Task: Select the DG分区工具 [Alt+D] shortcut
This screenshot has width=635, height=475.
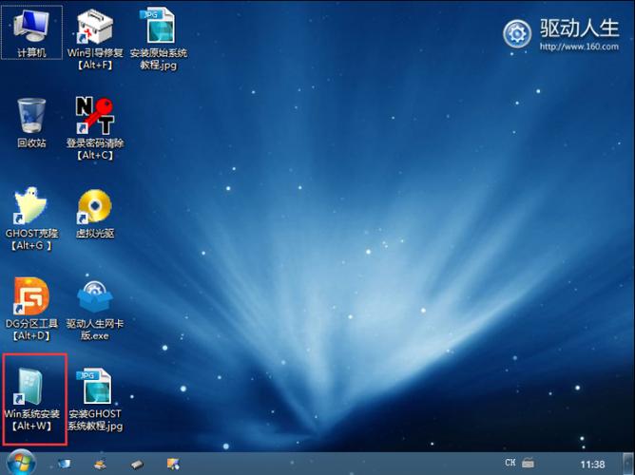Action: coord(31,310)
